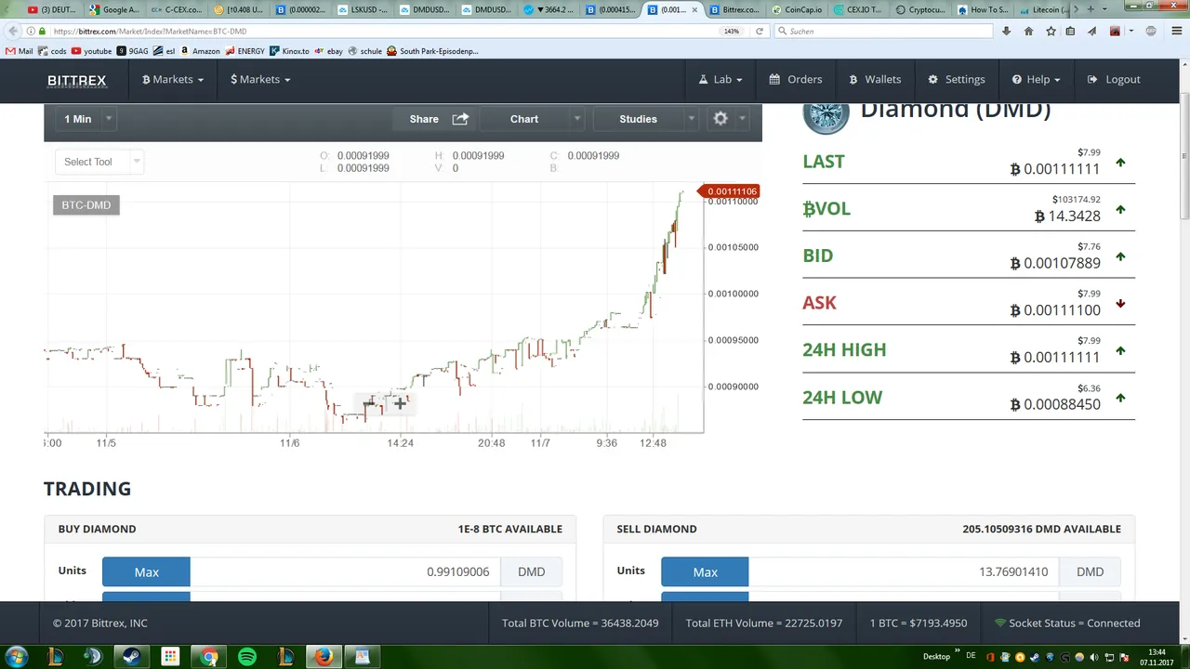Screen dimensions: 1190x669
Task: Click the Max button in Sell Diamond
Action: [705, 571]
